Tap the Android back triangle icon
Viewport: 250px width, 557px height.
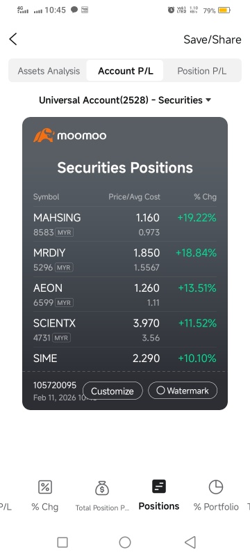(190, 542)
